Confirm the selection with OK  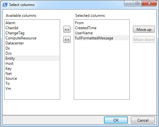tap(116, 120)
